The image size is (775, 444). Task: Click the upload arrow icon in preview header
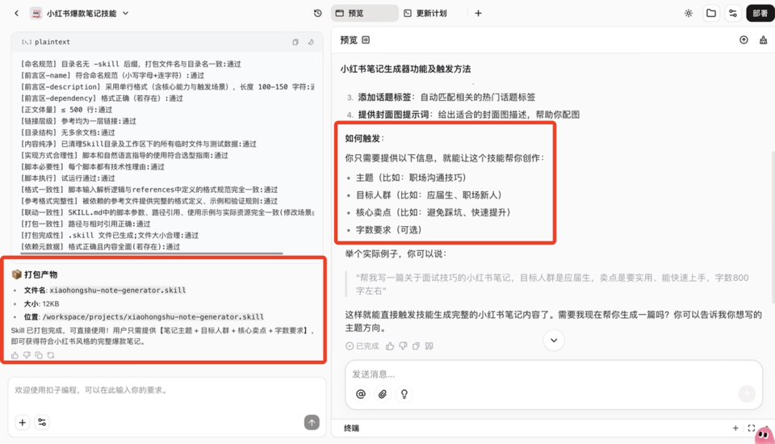pos(744,40)
